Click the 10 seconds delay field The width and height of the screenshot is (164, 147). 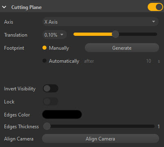point(148,61)
